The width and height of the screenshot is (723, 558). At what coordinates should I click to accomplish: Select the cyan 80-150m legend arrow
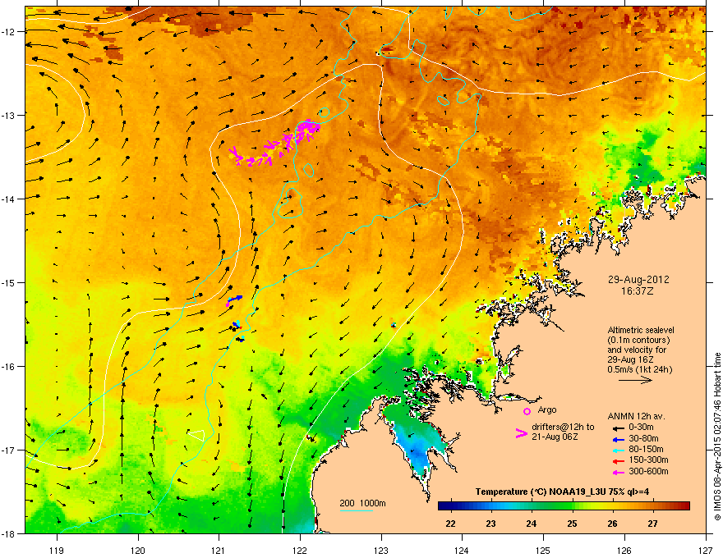619,450
